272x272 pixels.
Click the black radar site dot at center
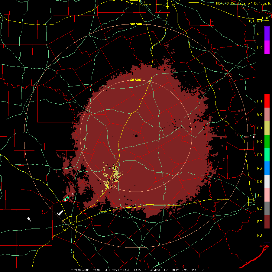pos(136,136)
